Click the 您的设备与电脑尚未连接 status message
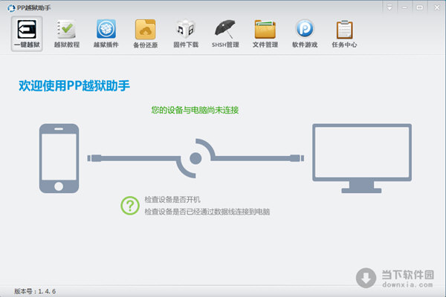Screen dimensions: 446x297 (x=195, y=110)
